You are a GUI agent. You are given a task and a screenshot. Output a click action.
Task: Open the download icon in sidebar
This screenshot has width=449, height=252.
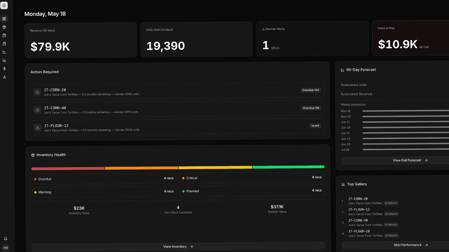click(4, 77)
